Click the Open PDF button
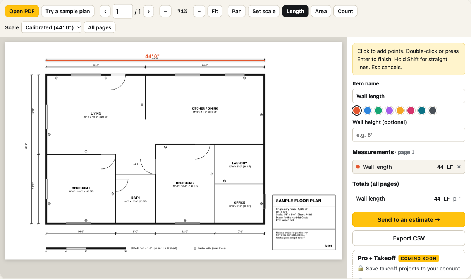 point(22,11)
